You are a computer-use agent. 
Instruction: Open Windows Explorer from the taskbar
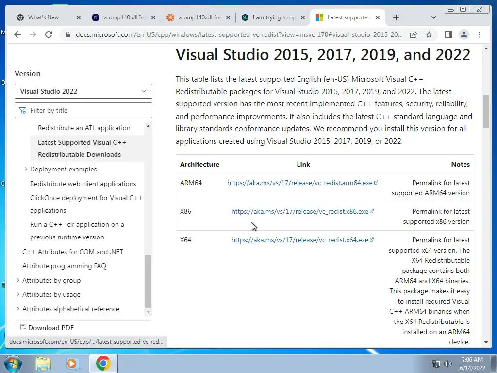pyautogui.click(x=43, y=363)
